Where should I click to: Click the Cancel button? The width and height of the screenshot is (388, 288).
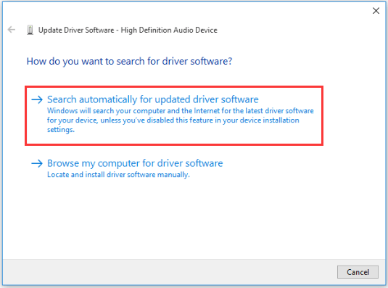[x=358, y=272]
